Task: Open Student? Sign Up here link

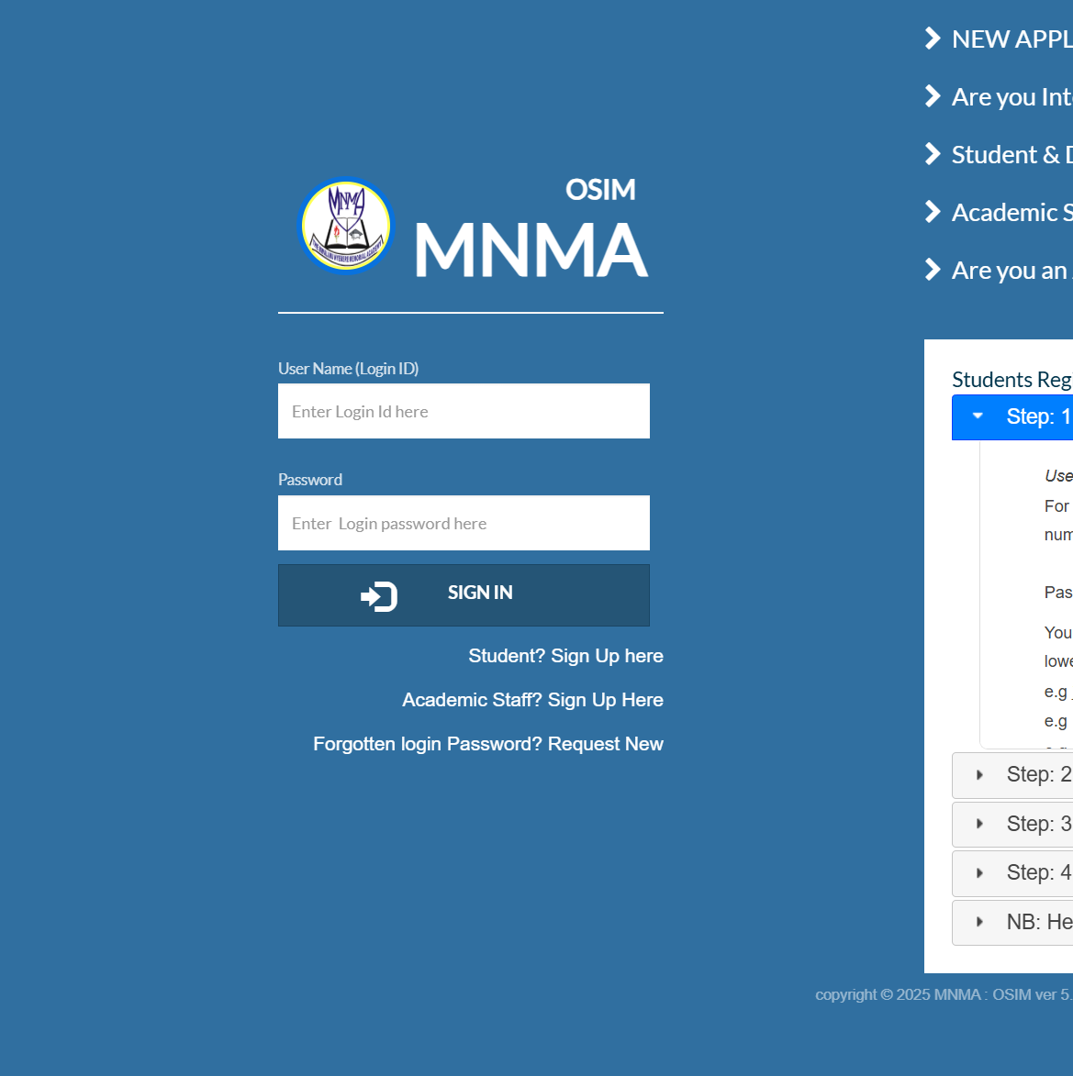Action: (565, 656)
